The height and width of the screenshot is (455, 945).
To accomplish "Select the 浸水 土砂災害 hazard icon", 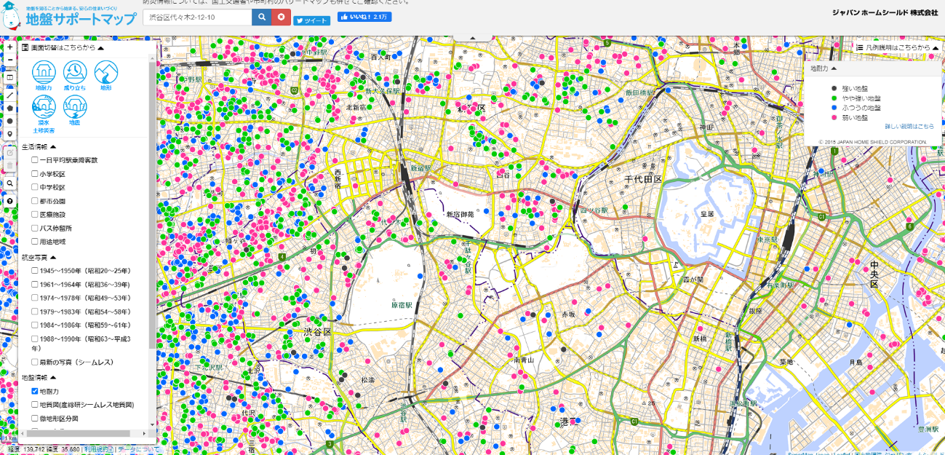I will (44, 109).
